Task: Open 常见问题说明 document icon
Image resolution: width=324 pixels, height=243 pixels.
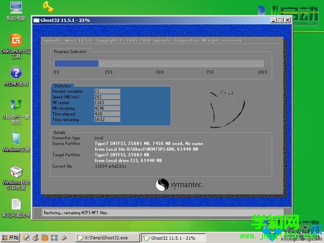Action: 16,208
